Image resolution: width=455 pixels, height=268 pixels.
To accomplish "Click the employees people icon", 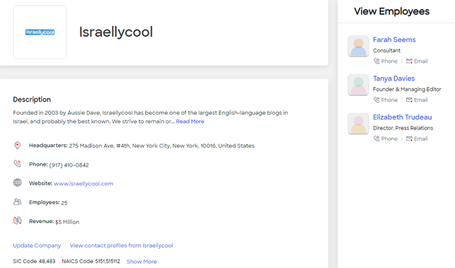I will pyautogui.click(x=17, y=202).
